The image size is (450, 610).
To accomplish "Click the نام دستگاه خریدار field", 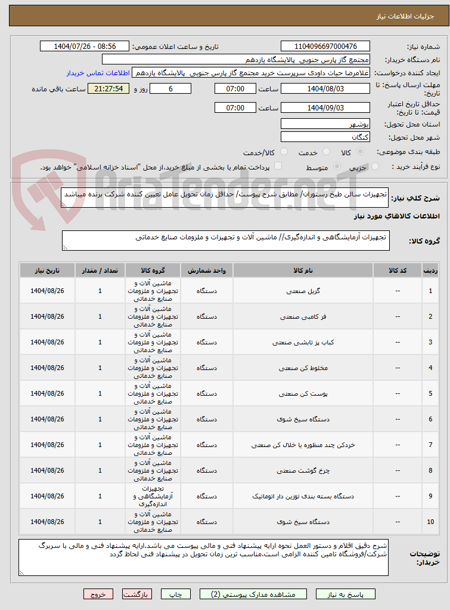I will pyautogui.click(x=236, y=60).
